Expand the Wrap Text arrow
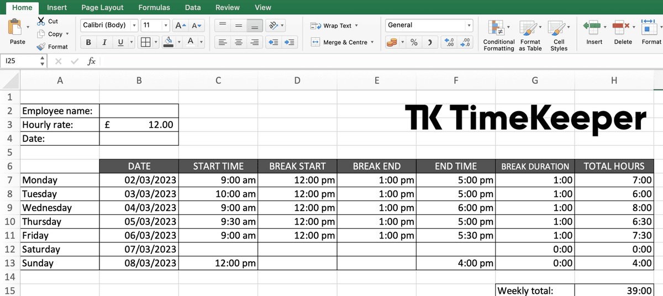Viewport: 663px width, 296px height. [x=356, y=26]
